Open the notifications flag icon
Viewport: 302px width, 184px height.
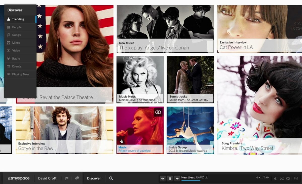pyautogui.click(x=67, y=178)
